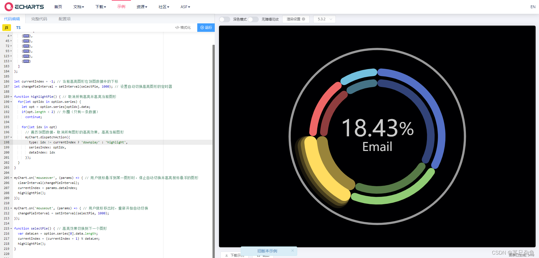Click the folded placeholder icon on line 72
539x258 pixels.
pos(27,46)
